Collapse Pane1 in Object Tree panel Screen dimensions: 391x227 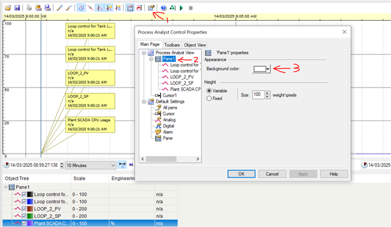coord(5,187)
